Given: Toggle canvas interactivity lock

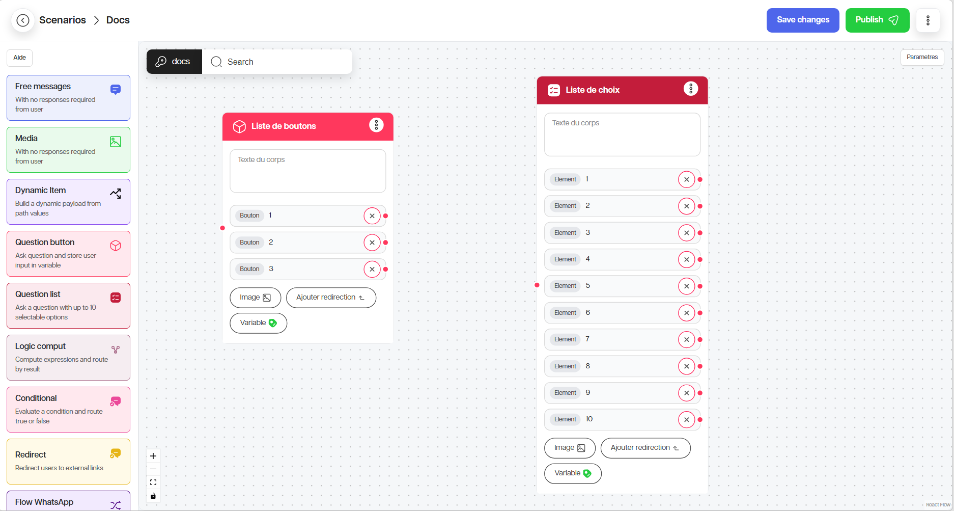Looking at the screenshot, I should pos(153,496).
